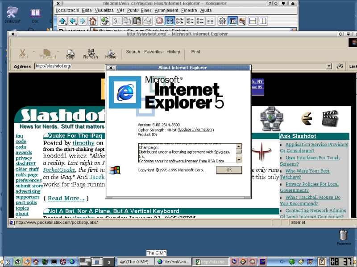Viewport: 357px width, 267px height.
Task: Open the faq link in Slashdot sidebar
Action: pyautogui.click(x=19, y=136)
